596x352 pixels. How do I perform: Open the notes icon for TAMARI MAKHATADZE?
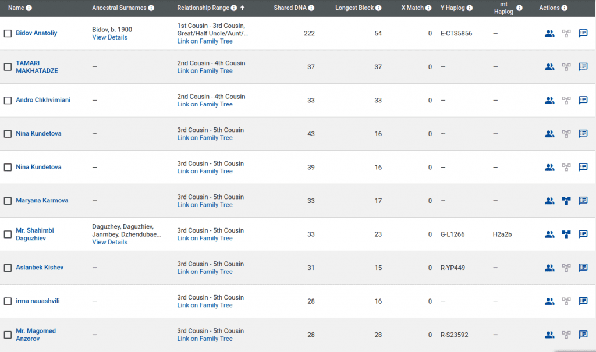583,67
